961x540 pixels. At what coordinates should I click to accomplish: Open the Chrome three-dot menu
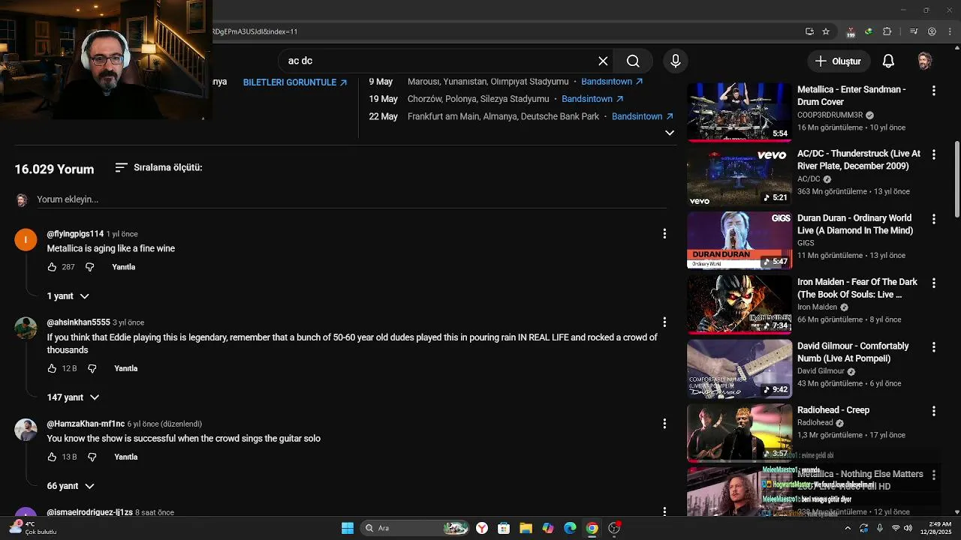pos(949,31)
